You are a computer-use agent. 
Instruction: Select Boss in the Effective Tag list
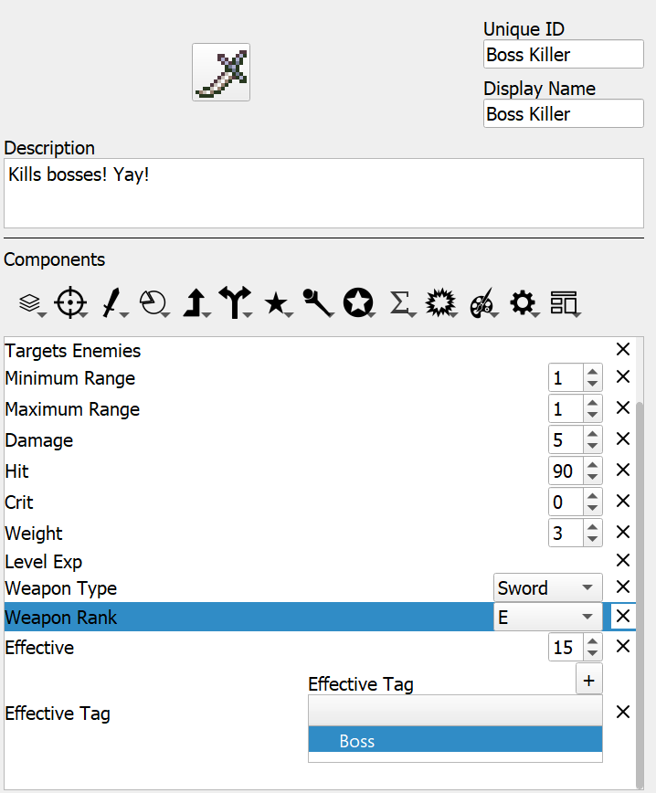(455, 740)
